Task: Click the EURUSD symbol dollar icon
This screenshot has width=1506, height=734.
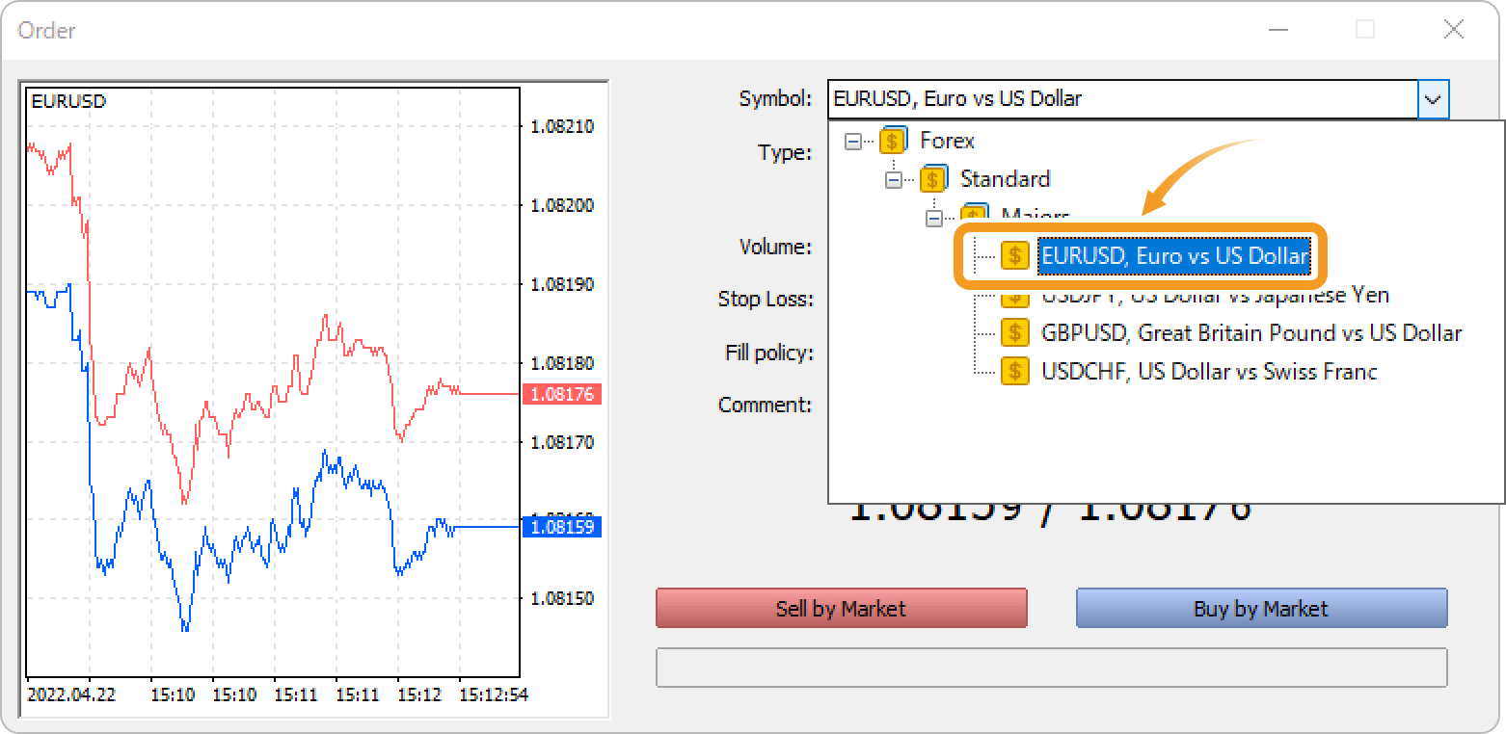Action: pos(1014,256)
